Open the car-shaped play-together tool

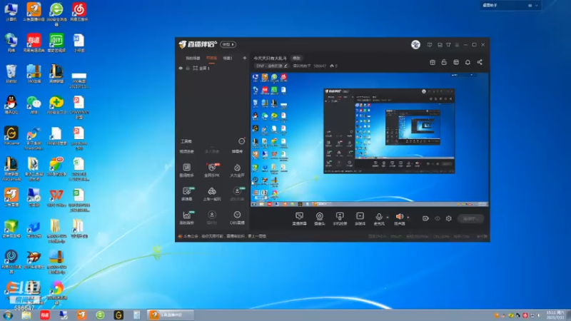pos(212,193)
